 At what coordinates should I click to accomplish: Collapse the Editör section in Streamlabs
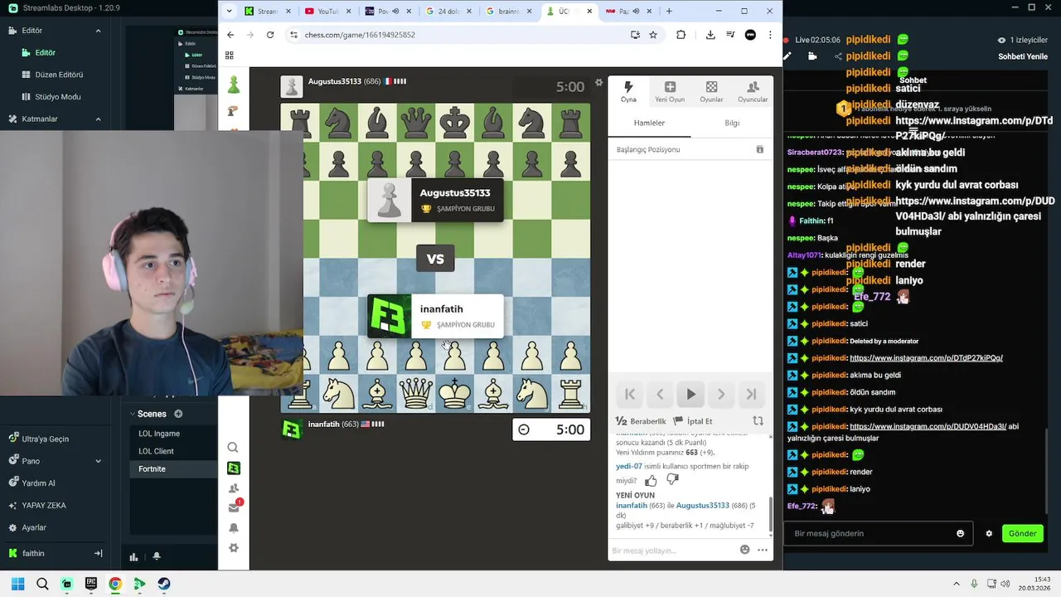[98, 31]
